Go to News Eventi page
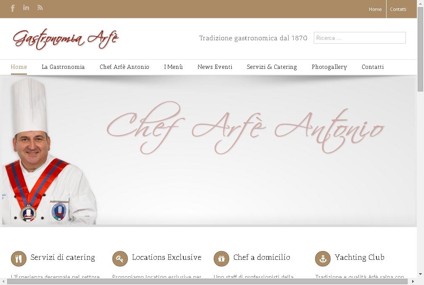 click(x=215, y=67)
